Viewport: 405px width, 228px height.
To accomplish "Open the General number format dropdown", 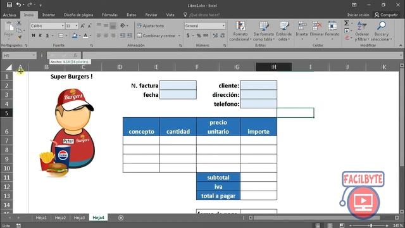I will click(223, 26).
